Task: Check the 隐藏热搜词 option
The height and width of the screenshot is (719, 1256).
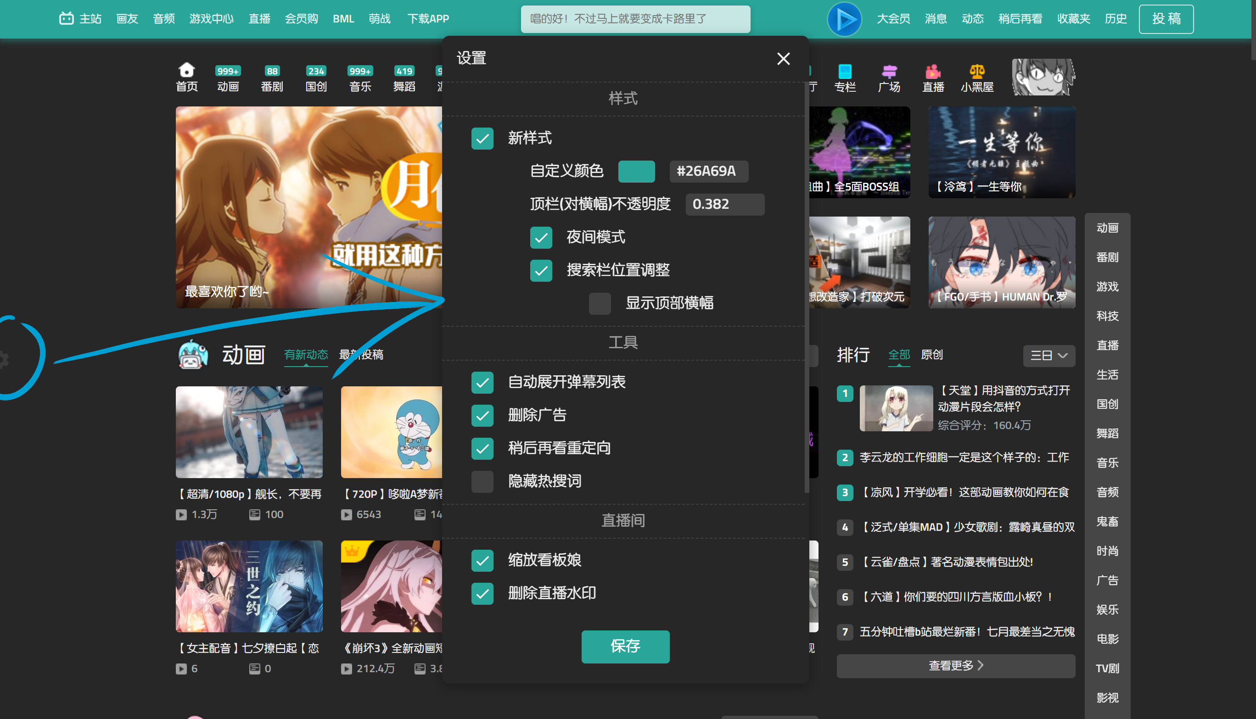Action: [482, 481]
